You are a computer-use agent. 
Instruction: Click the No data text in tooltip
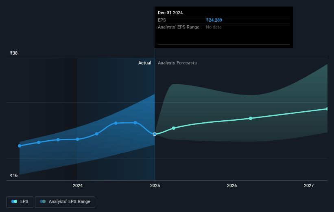pyautogui.click(x=214, y=27)
